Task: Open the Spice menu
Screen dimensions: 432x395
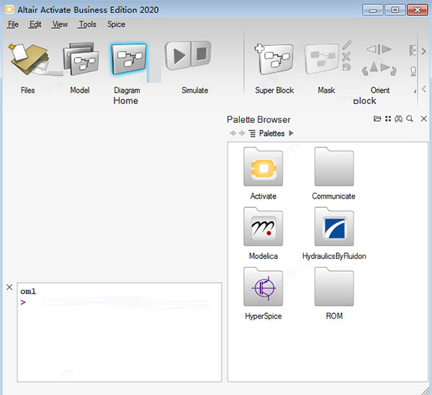Action: [x=116, y=24]
